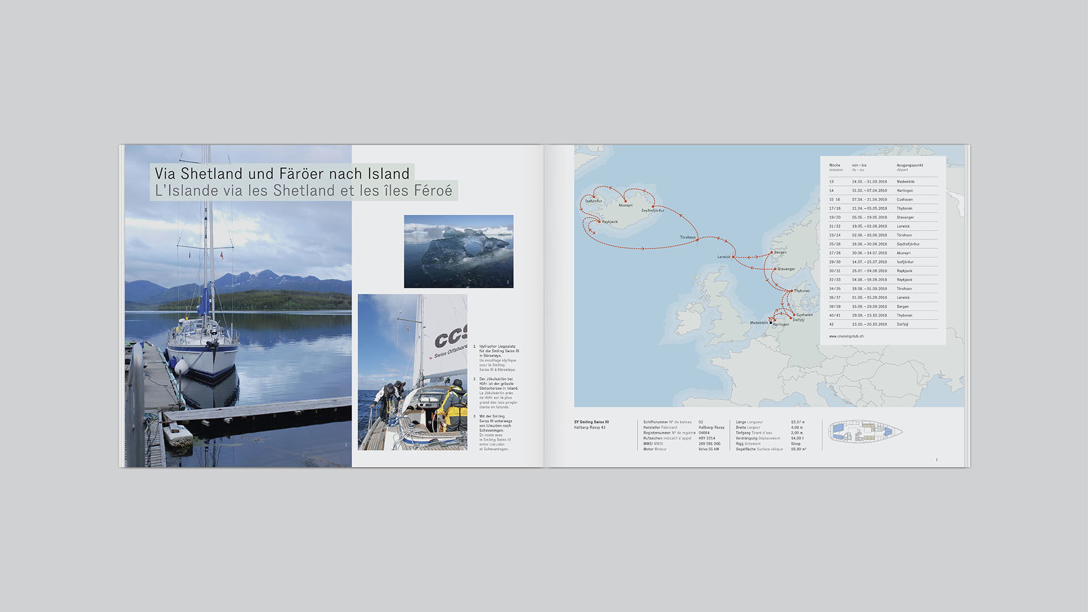The height and width of the screenshot is (612, 1088).
Task: Click 'Stavanger' in the week 19/20 row
Action: click(906, 217)
